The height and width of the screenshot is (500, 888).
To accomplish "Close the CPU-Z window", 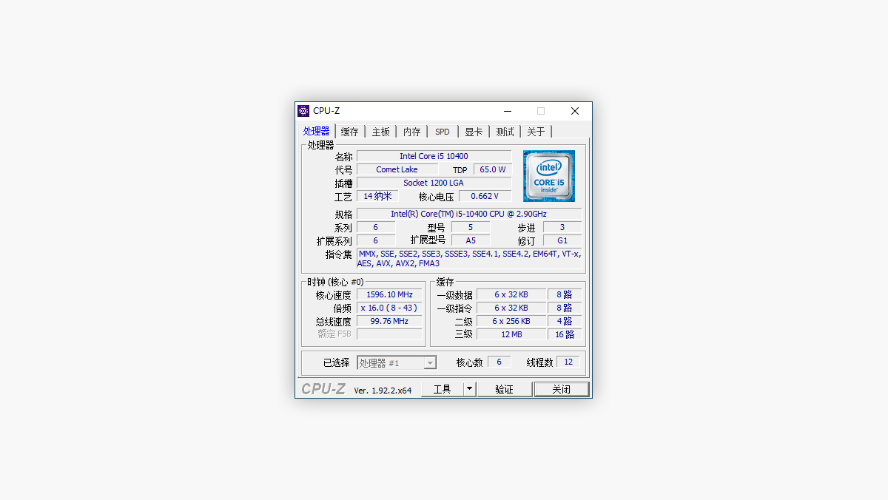I will point(575,111).
